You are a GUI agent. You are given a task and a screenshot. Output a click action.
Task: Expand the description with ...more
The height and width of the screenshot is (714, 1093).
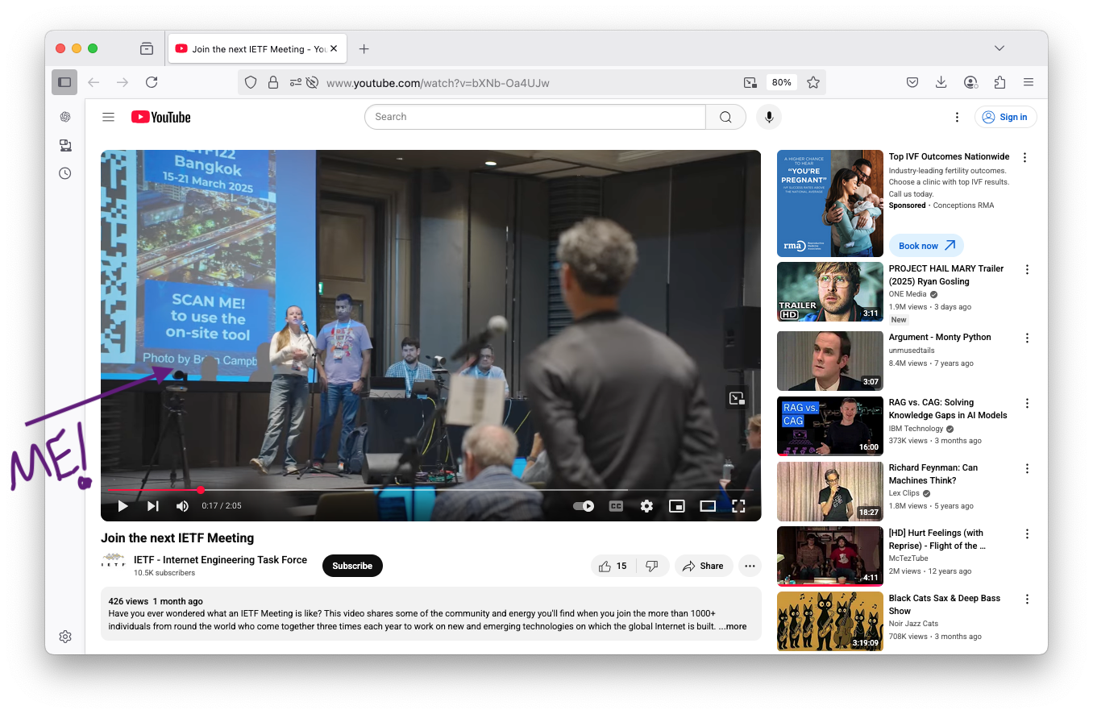pos(733,626)
